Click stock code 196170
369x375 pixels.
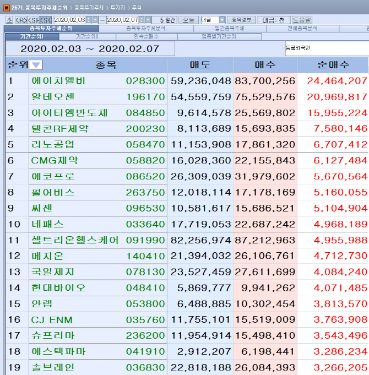tap(145, 97)
